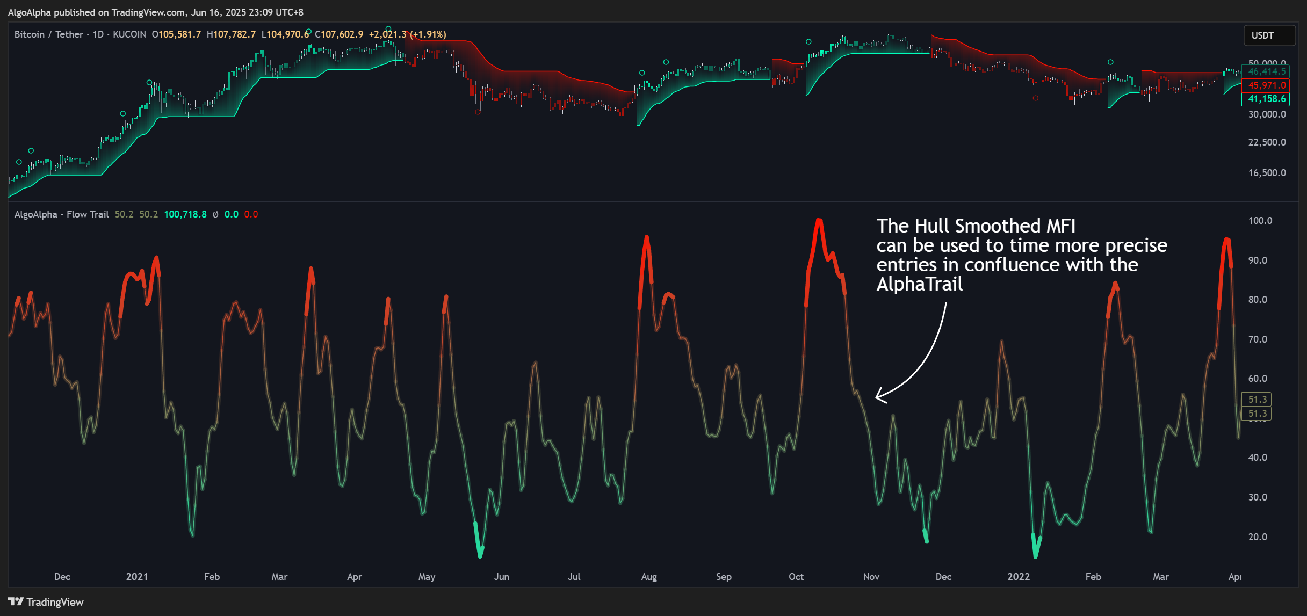Click the Jul label on time axis
This screenshot has height=616, width=1307.
point(574,577)
